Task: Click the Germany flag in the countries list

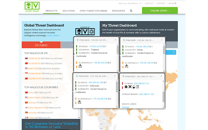Action: tap(26, 112)
